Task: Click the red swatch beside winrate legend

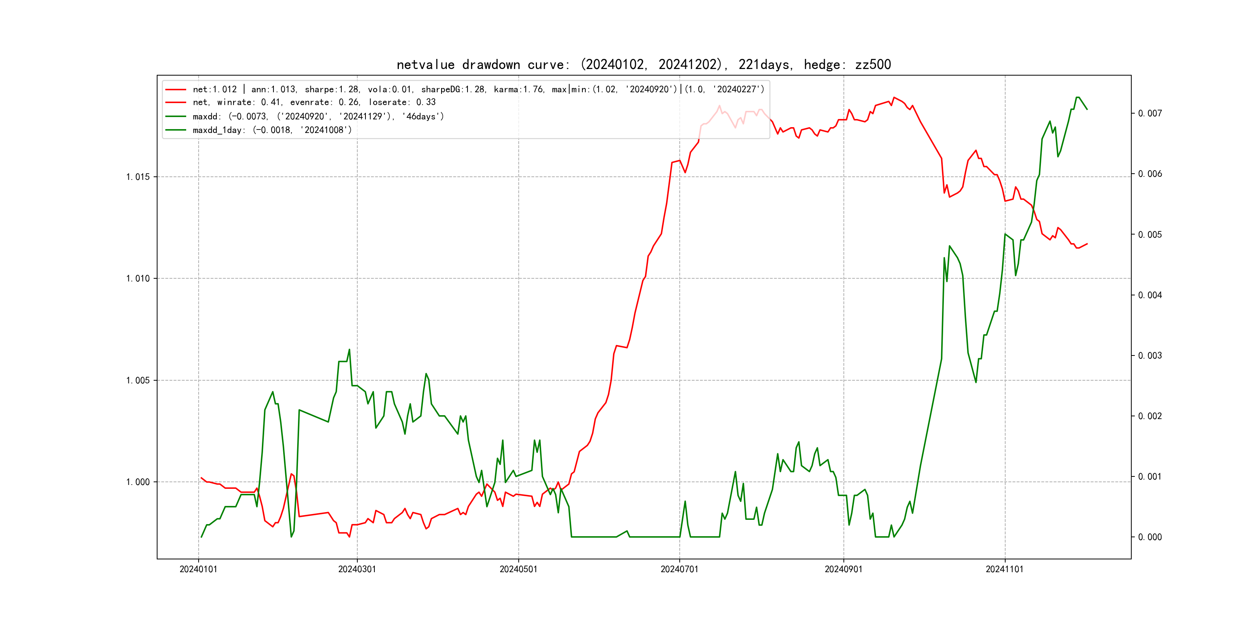Action: coord(176,102)
